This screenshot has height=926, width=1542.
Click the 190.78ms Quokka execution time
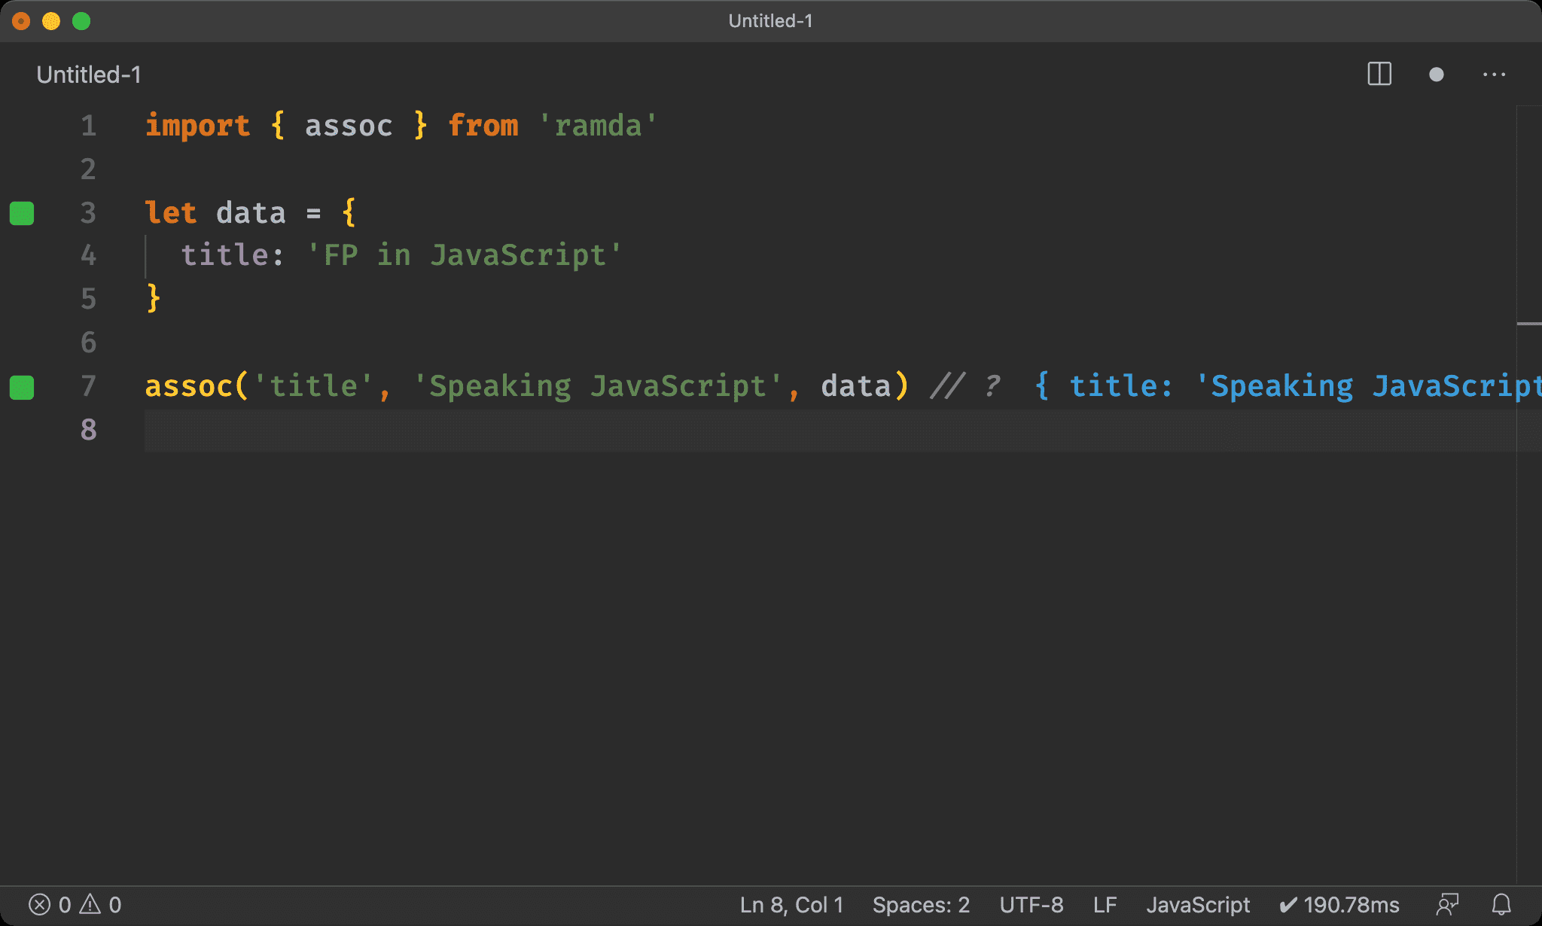(1339, 904)
